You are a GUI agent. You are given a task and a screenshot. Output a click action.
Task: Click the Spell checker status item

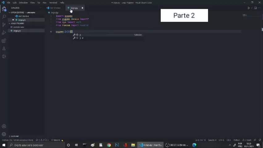[247, 140]
